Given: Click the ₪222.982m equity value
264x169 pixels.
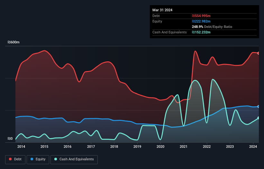Looking at the screenshot, I should (201, 21).
